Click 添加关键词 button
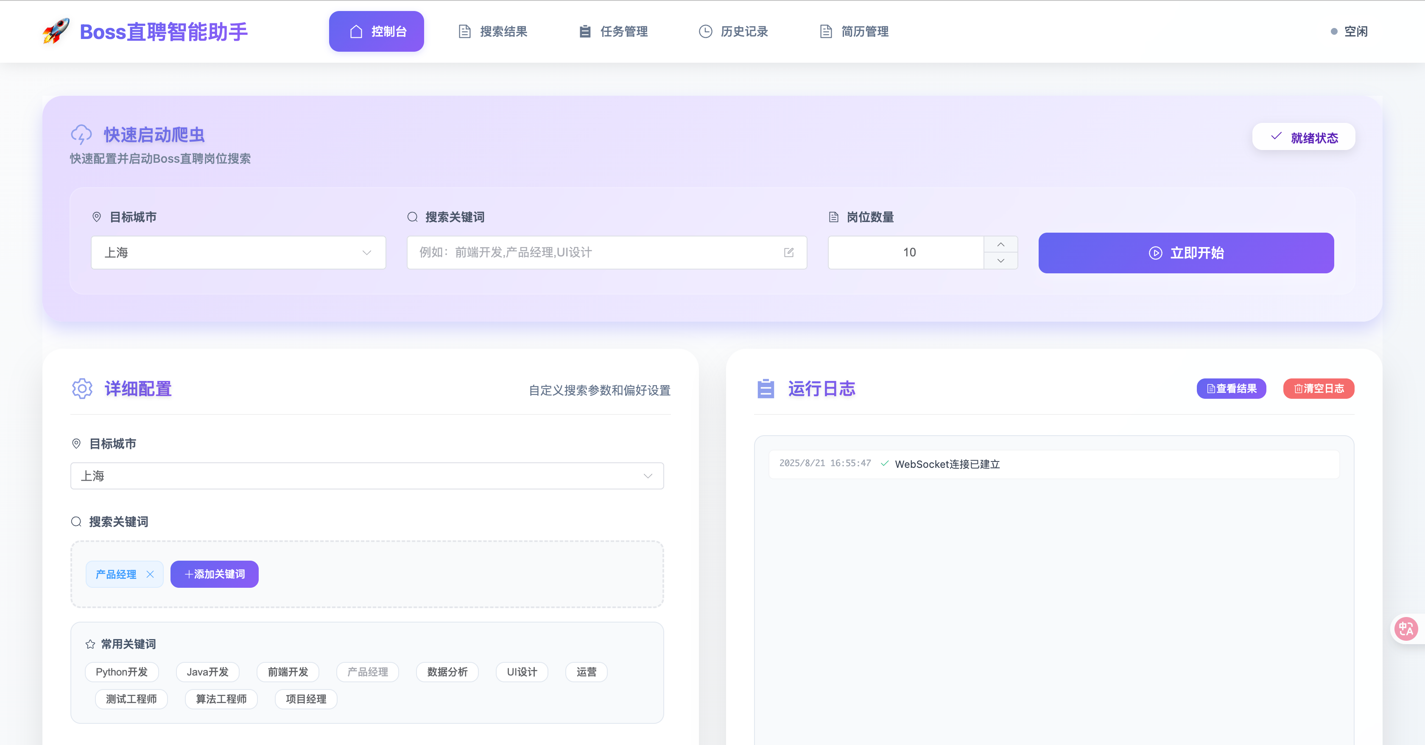This screenshot has width=1425, height=745. (x=215, y=574)
